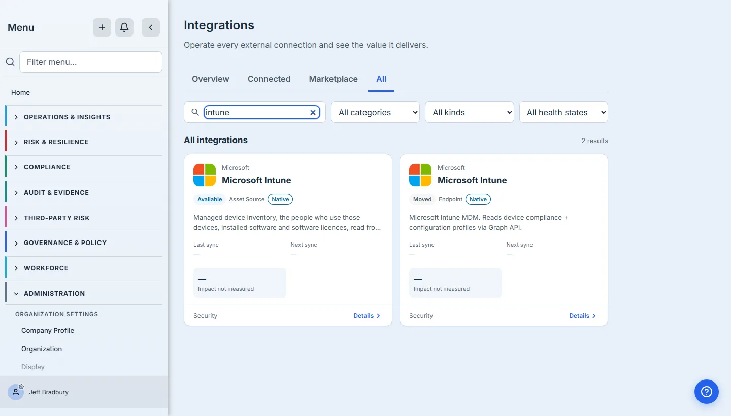The image size is (731, 416).
Task: Click the Native badge on the Asset Source card
Action: [x=280, y=199]
